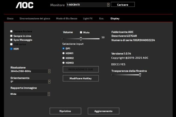Click Modificare HotKey button
Viewport: 176px width, 117px height.
[x=81, y=78]
